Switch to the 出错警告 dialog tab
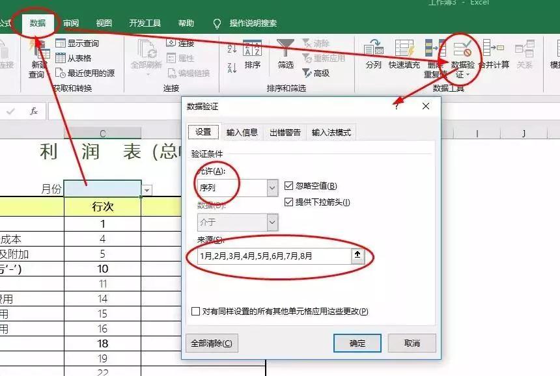 coord(285,132)
